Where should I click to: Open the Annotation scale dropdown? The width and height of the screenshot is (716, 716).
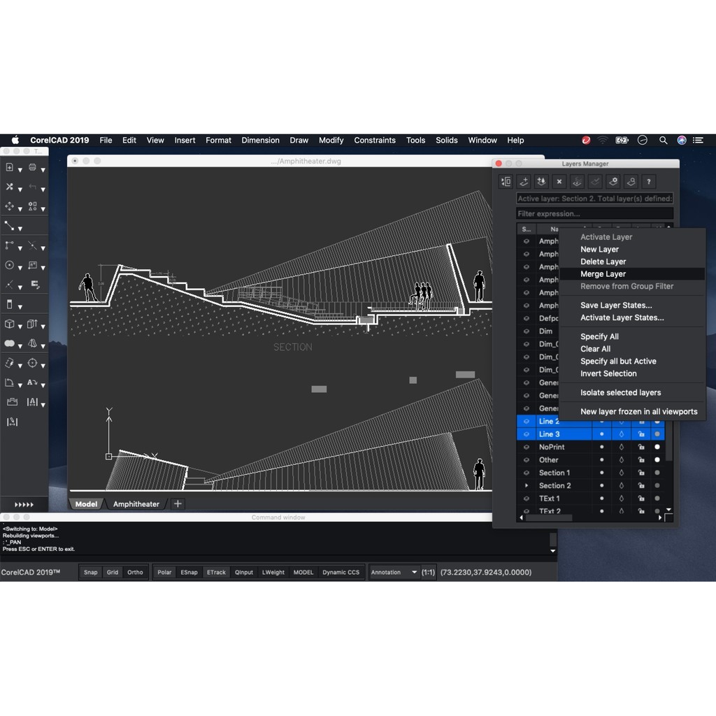coord(394,572)
